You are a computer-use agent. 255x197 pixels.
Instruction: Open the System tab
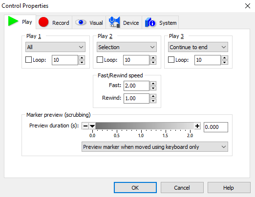point(160,22)
